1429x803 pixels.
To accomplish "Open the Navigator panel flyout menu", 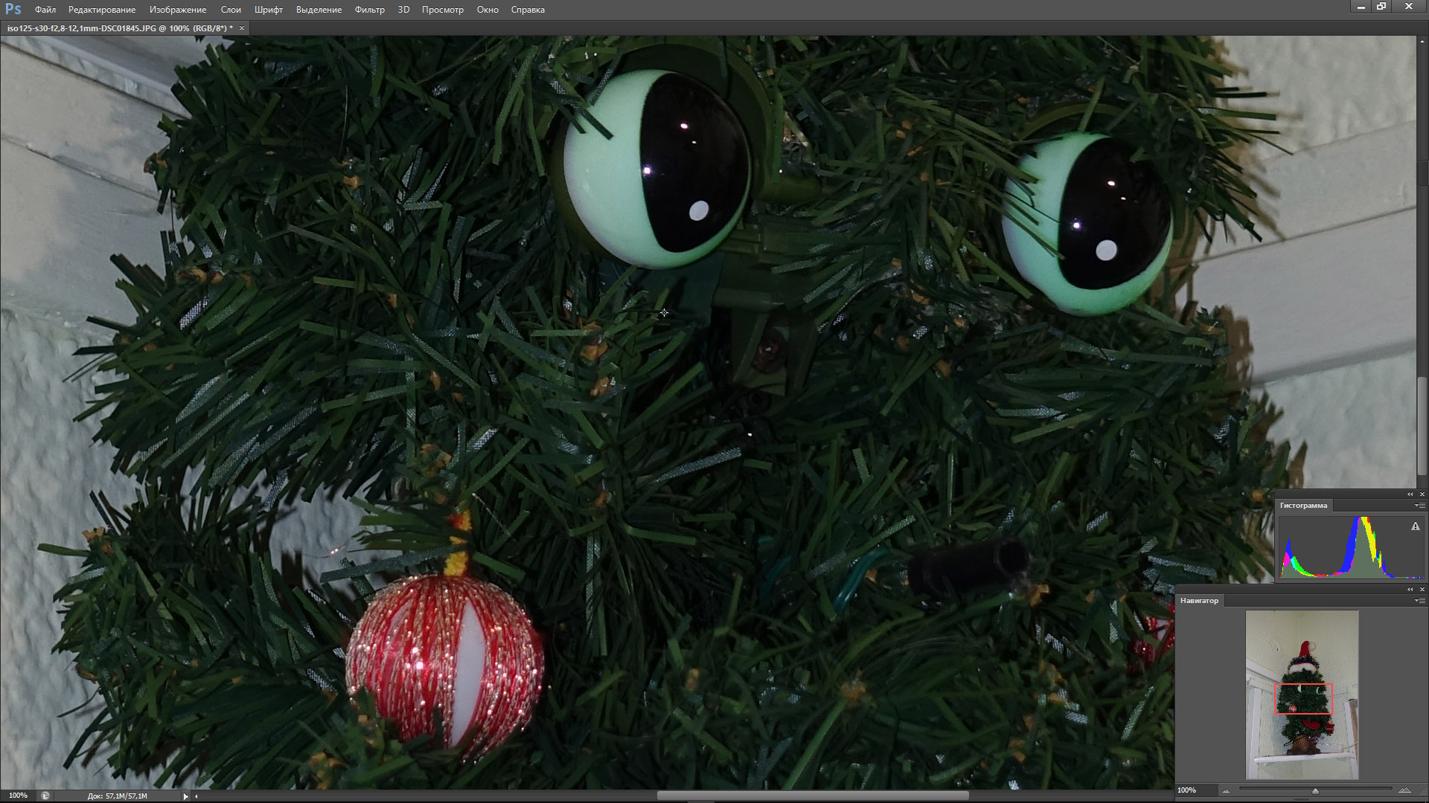I will tap(1419, 601).
